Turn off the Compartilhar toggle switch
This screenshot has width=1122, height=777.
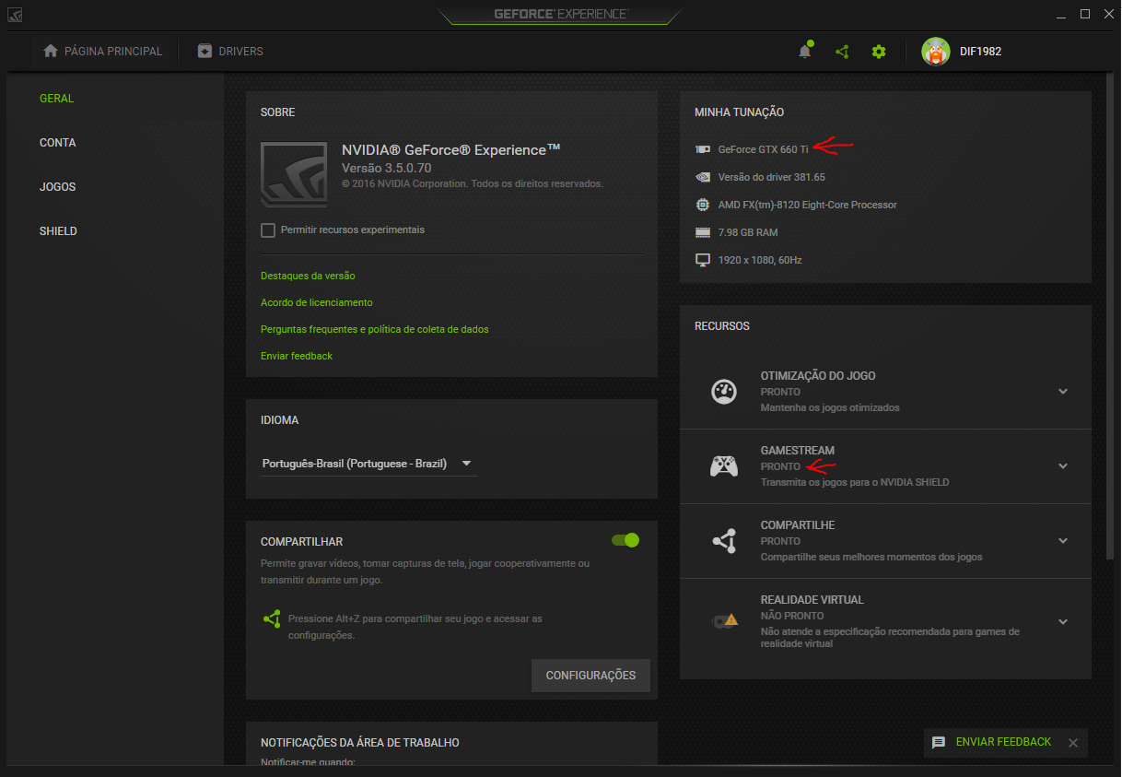click(625, 540)
